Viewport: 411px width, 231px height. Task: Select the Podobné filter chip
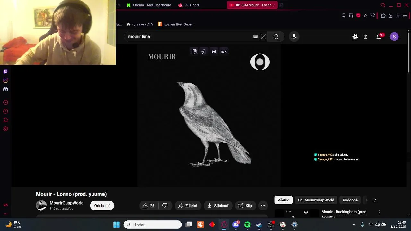(350, 200)
